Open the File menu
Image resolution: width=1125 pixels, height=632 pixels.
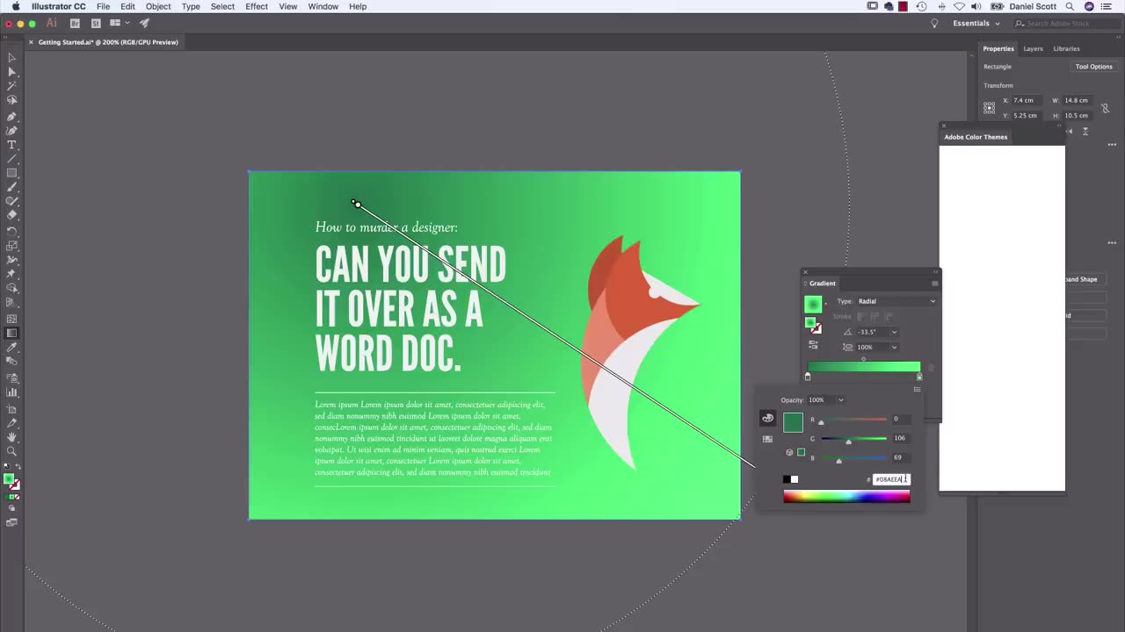tap(103, 6)
